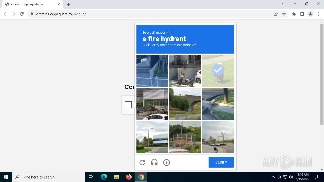Click the taskbar search box

(x=49, y=177)
